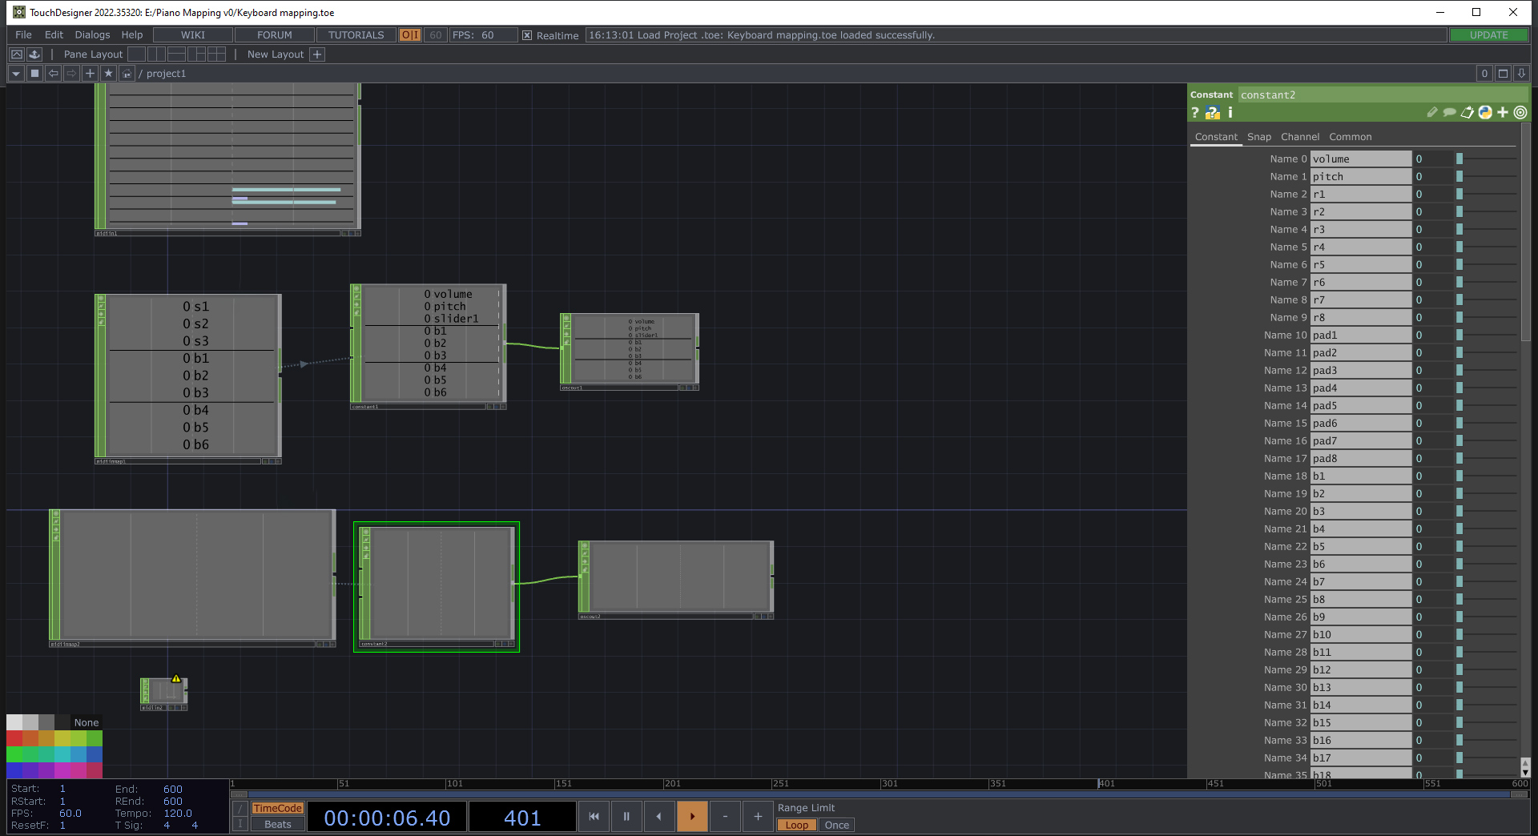Click the operator info 'i' icon

pos(1230,113)
